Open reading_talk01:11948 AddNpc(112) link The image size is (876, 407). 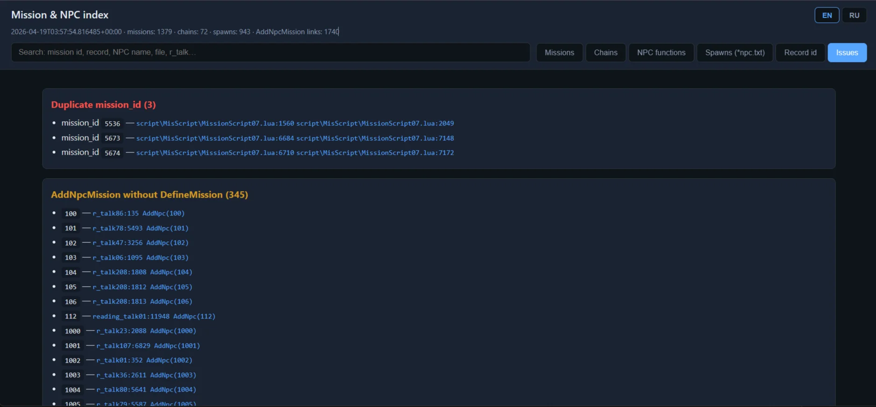(x=154, y=317)
